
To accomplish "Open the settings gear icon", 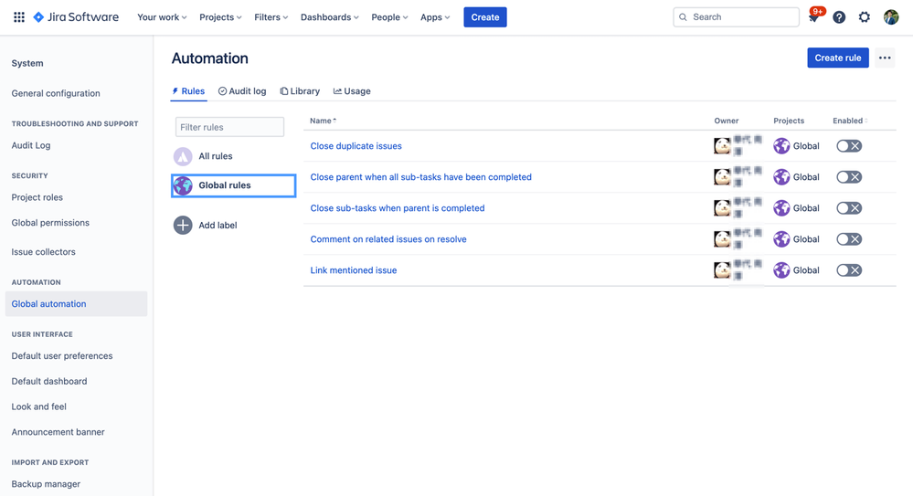I will click(865, 16).
